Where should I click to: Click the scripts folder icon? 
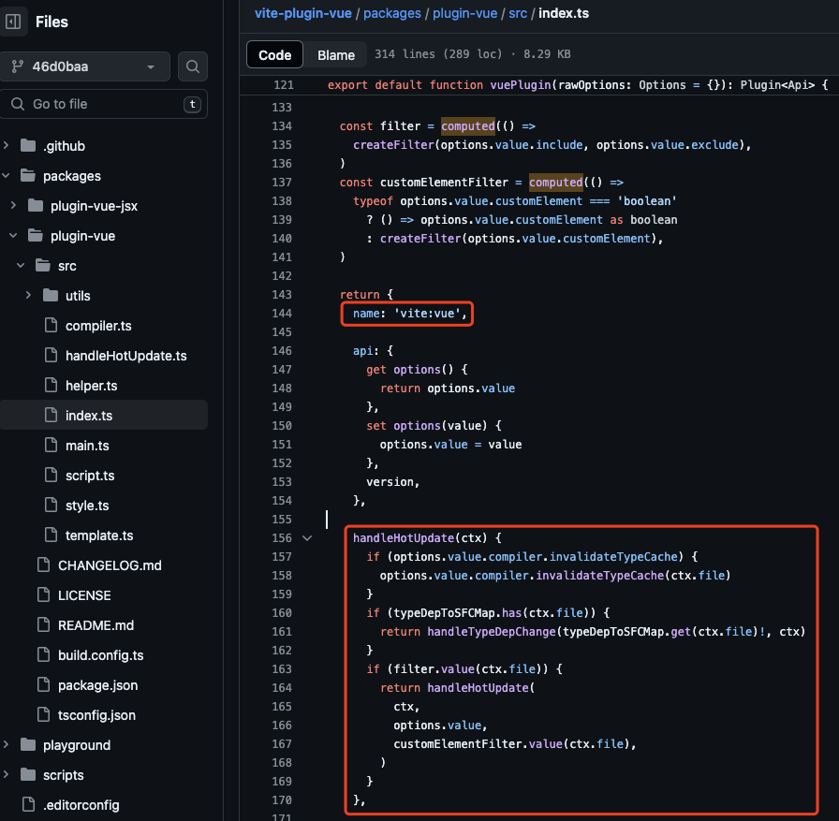28,774
